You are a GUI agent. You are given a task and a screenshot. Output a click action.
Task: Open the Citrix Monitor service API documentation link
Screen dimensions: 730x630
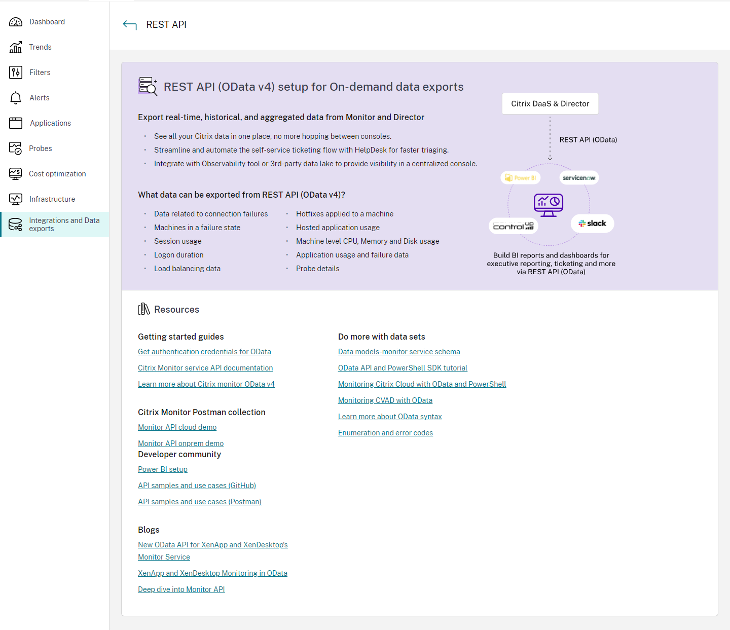point(205,367)
